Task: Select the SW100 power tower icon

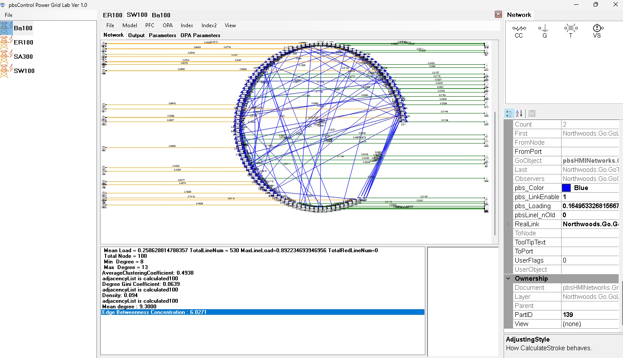Action: (6, 71)
